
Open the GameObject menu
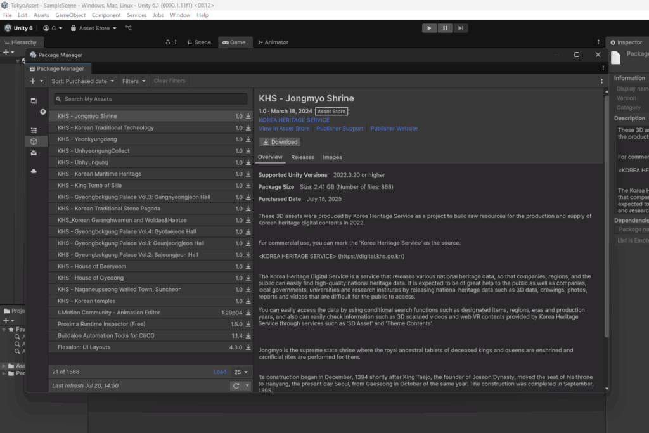click(x=70, y=15)
